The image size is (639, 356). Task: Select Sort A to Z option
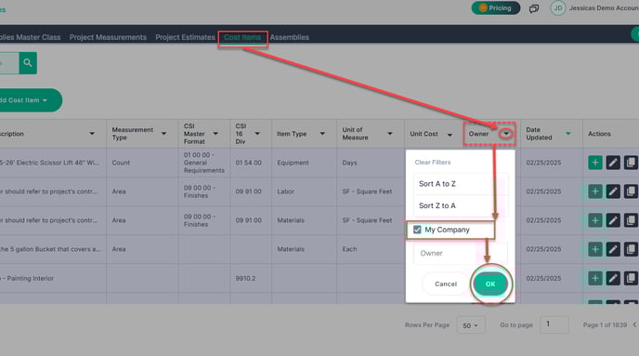click(x=461, y=184)
